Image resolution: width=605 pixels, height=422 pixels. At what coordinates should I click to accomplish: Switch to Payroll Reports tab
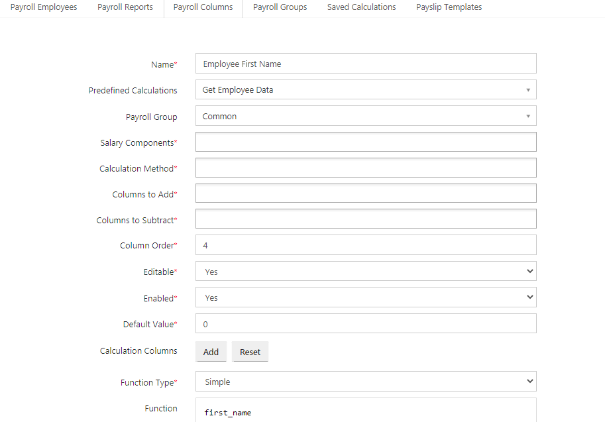click(x=125, y=7)
